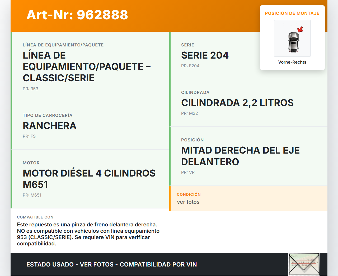Screen dimensions: 338x276
Task: Click the SERIE 204 value
Action: (205, 55)
